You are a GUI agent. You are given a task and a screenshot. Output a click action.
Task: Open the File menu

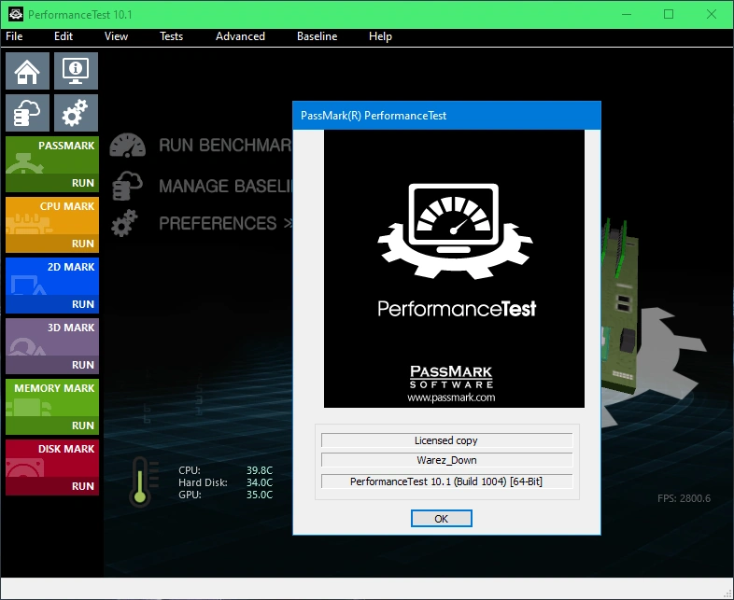point(14,36)
